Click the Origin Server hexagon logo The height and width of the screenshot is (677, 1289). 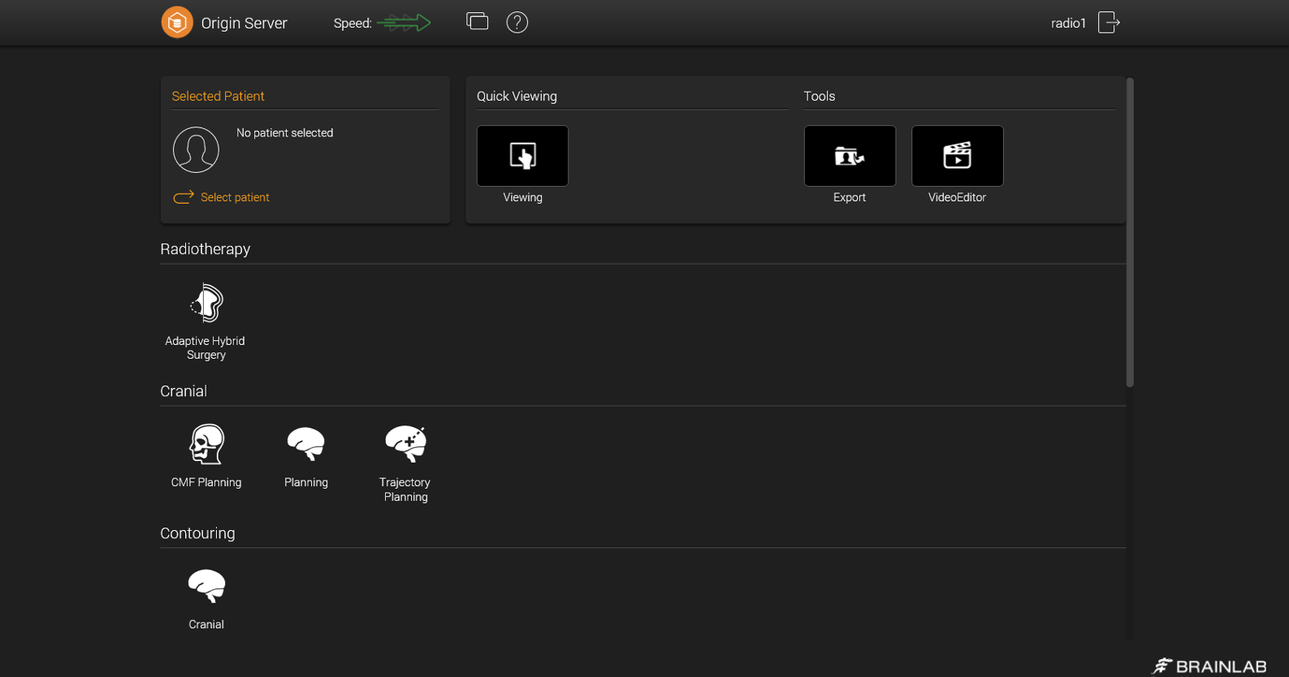[x=177, y=23]
